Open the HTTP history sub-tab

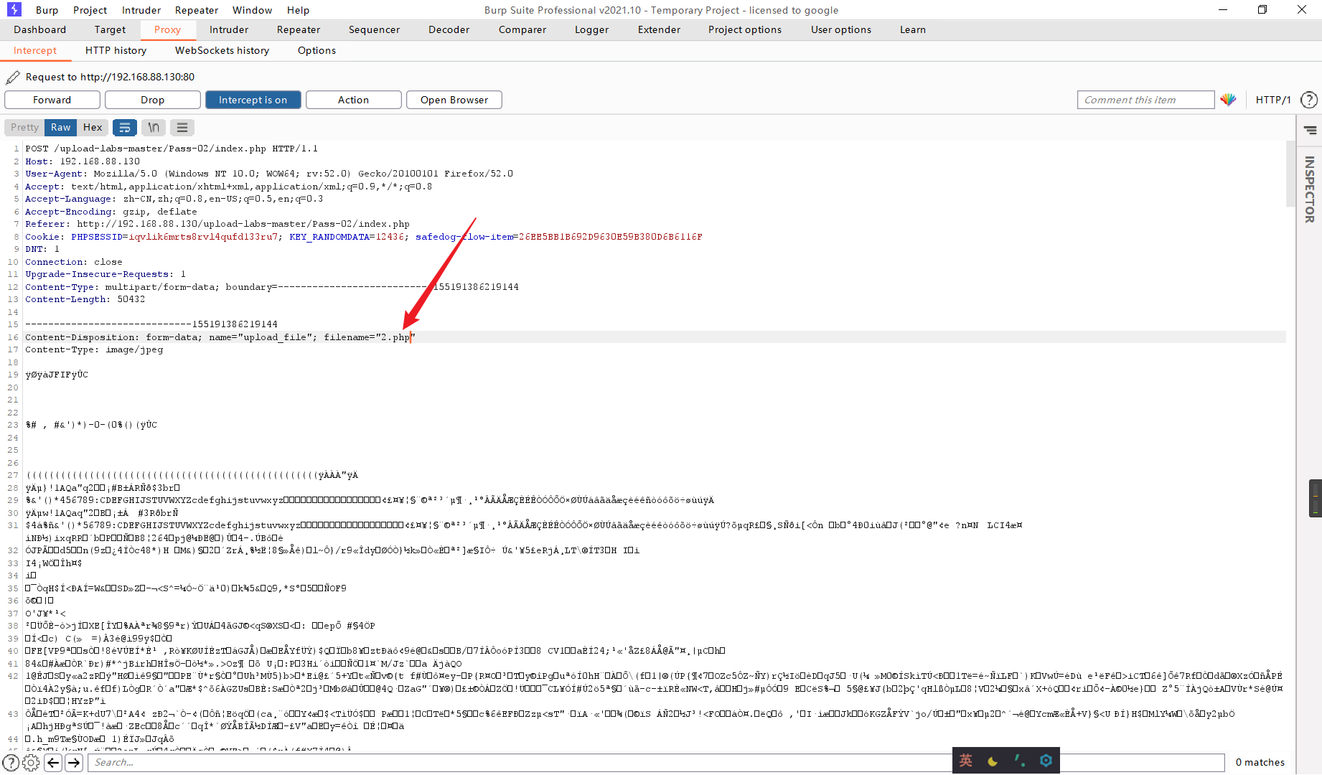(x=116, y=50)
